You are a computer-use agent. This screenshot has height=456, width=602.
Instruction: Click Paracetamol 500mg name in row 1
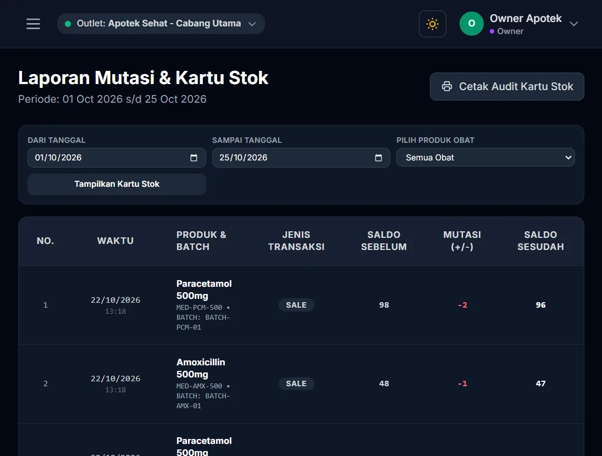click(x=204, y=290)
